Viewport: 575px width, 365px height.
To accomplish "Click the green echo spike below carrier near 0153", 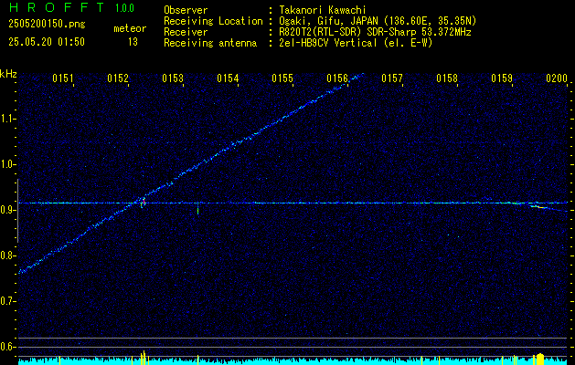I will (198, 209).
